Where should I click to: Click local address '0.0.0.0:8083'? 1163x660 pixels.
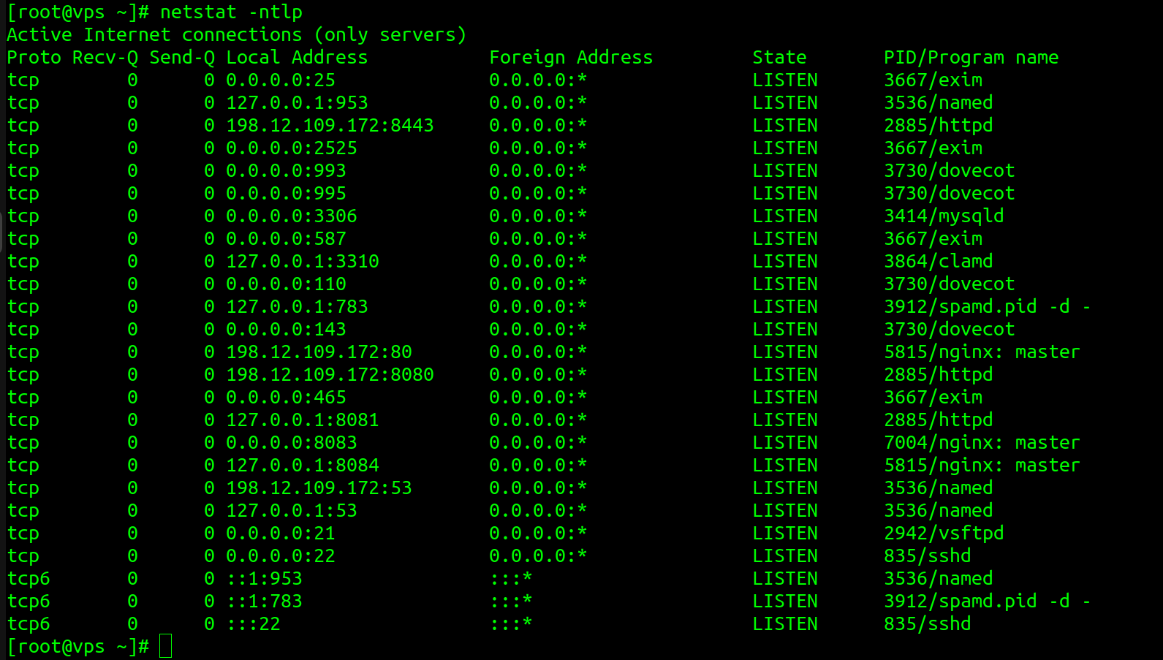coord(292,443)
